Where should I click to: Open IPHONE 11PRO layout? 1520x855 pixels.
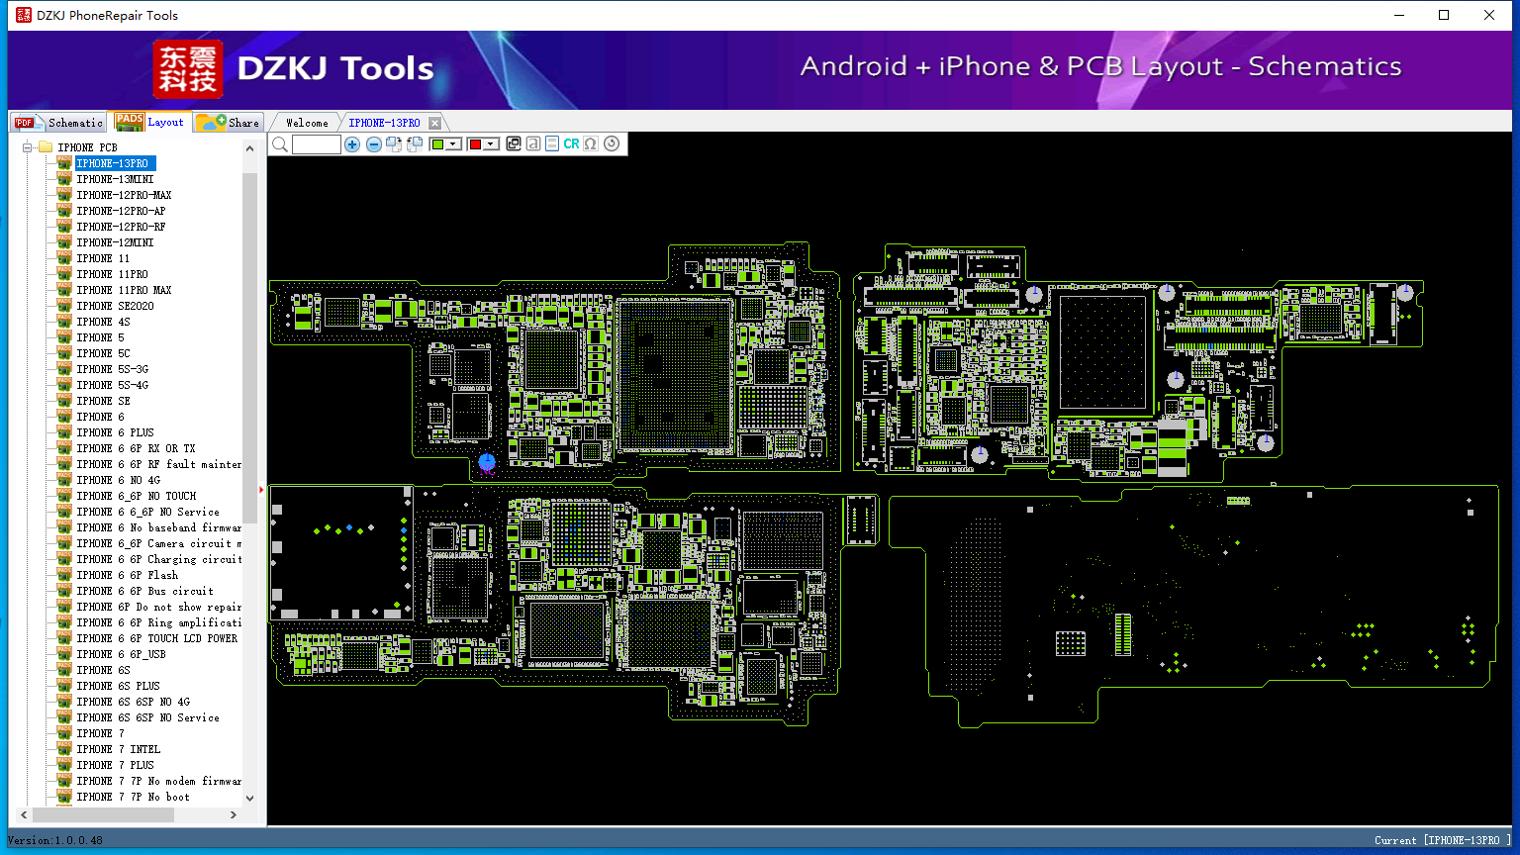coord(112,274)
